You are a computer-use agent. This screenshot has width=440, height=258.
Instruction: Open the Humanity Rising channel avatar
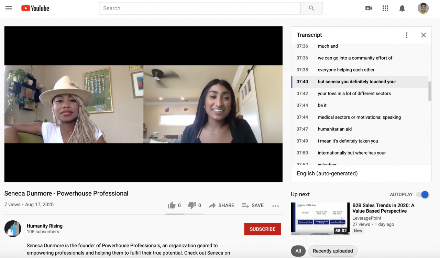click(x=13, y=229)
